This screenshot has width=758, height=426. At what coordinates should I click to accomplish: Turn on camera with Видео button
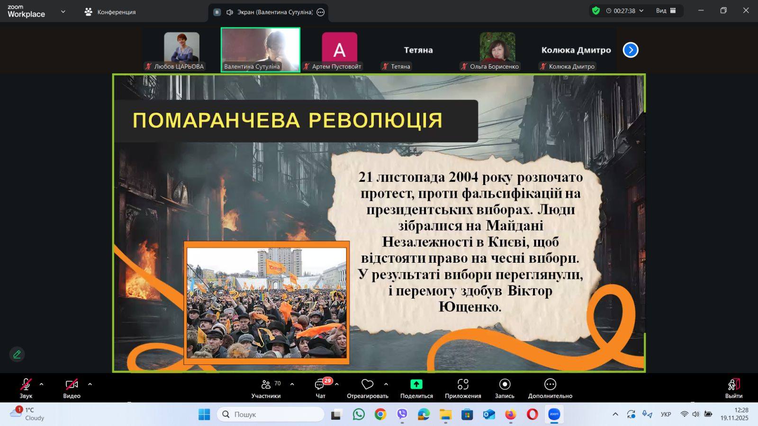[72, 388]
